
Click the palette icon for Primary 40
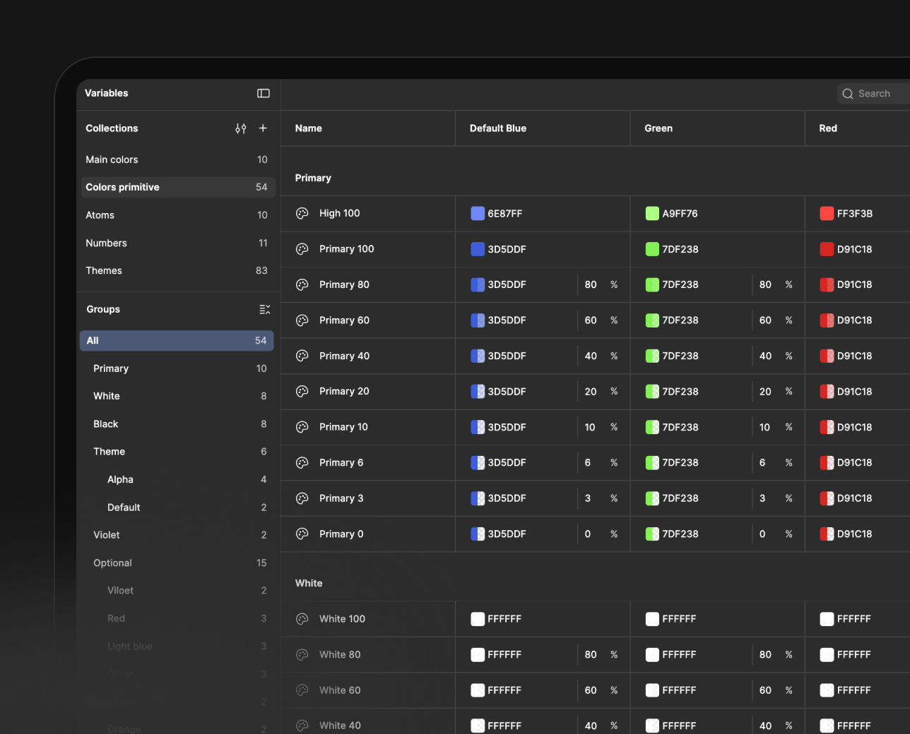[302, 356]
